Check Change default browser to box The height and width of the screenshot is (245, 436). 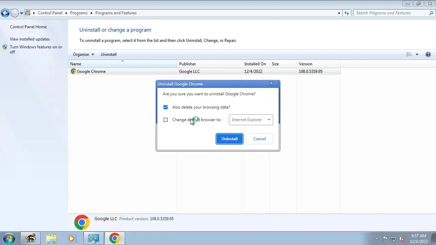(x=166, y=120)
